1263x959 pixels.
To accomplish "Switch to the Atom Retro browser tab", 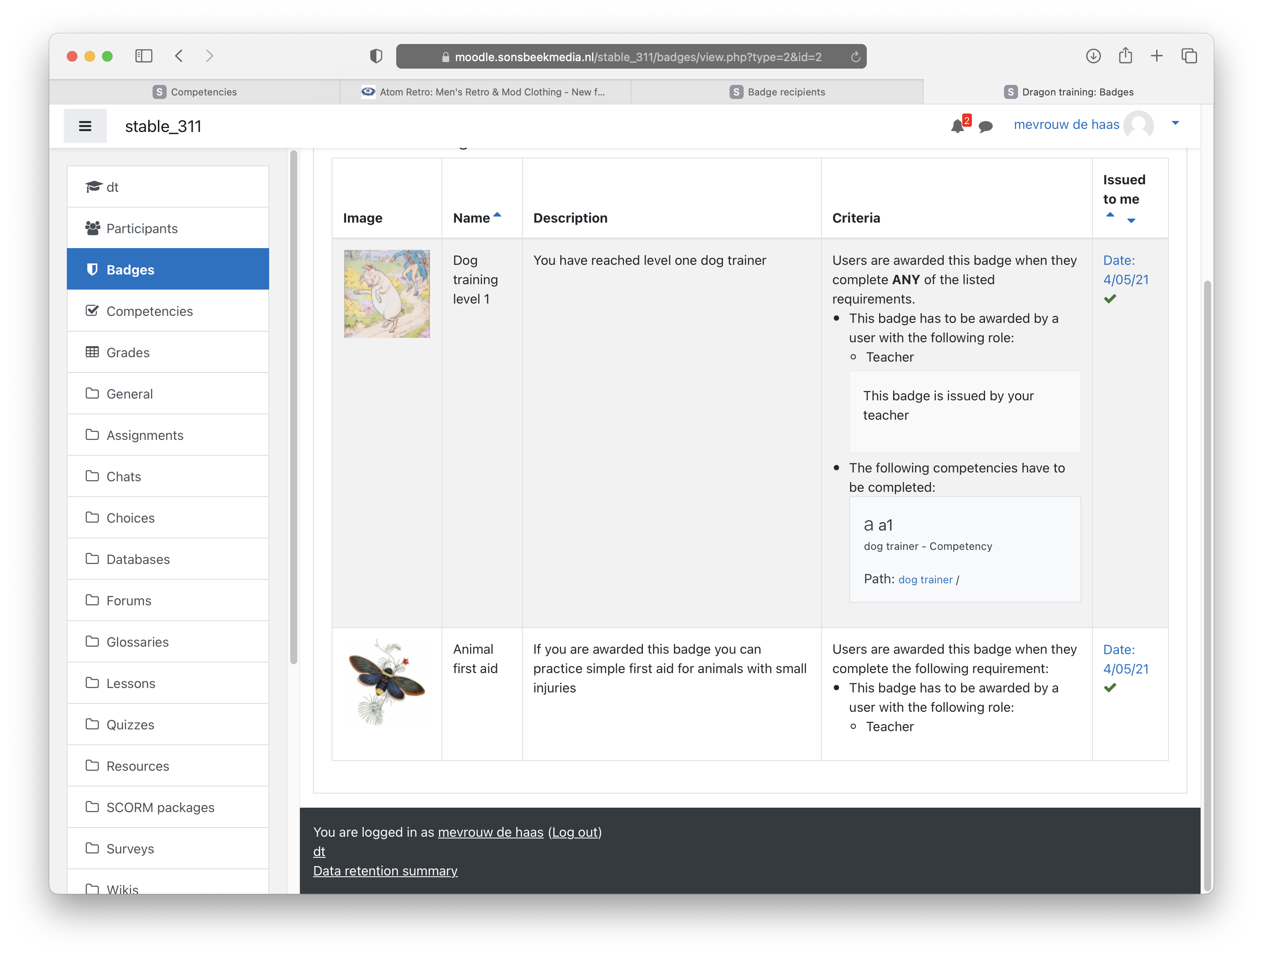I will 485,92.
